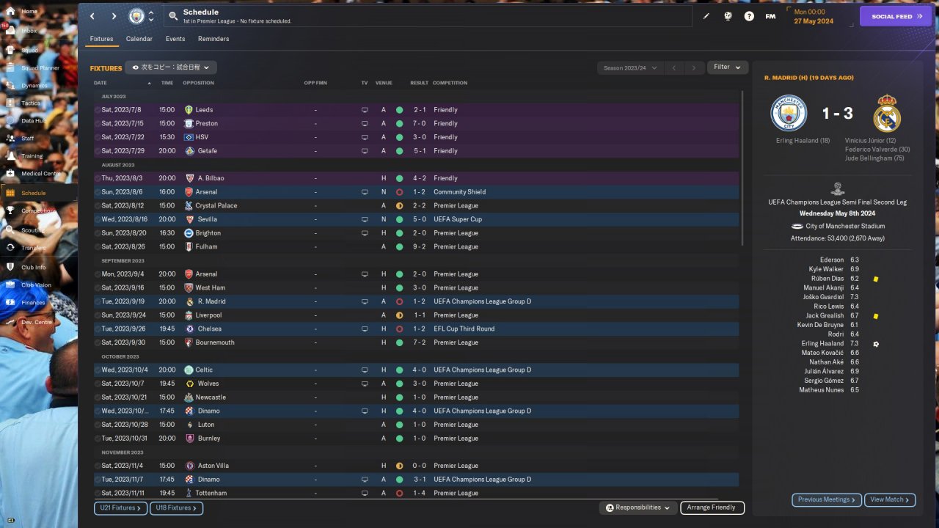Switch to the Events tab
The height and width of the screenshot is (528, 939).
click(175, 39)
